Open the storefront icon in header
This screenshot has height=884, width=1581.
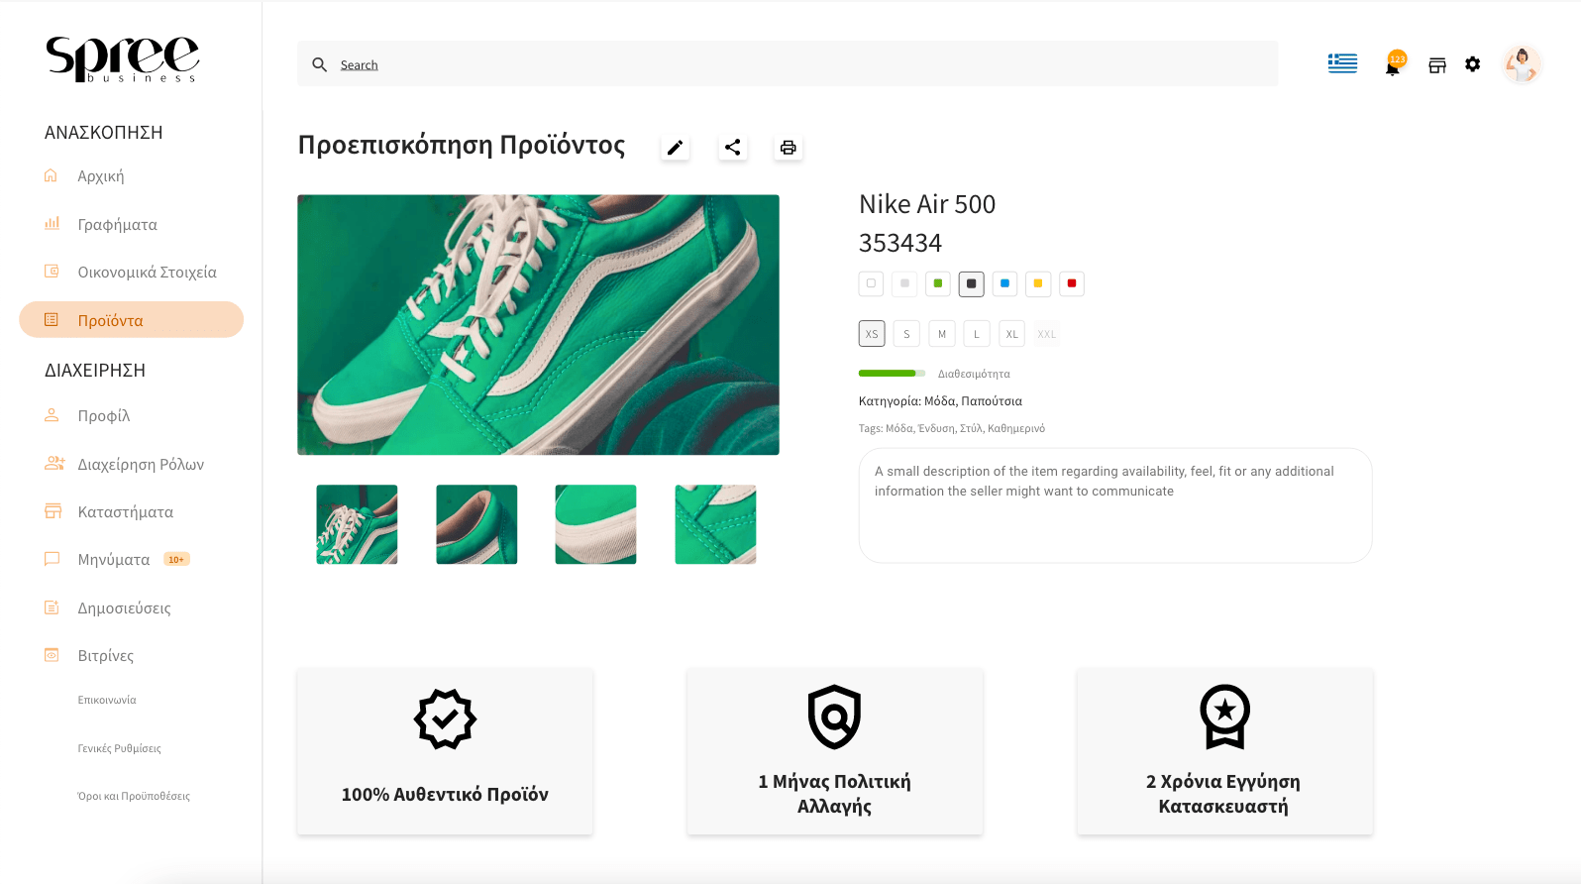1437,65
